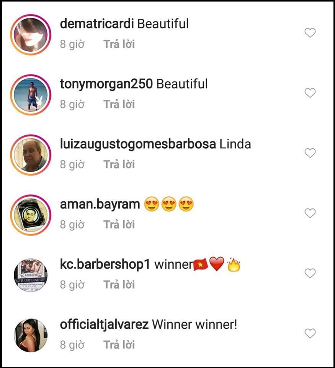Reply to dematricardi via Trả lời
335x368 pixels.
coord(119,44)
